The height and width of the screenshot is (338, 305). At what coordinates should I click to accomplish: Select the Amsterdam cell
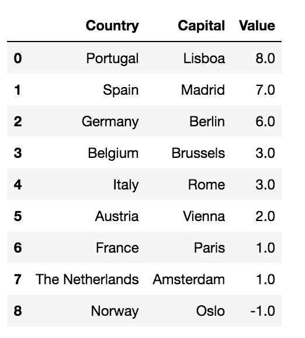pyautogui.click(x=189, y=280)
